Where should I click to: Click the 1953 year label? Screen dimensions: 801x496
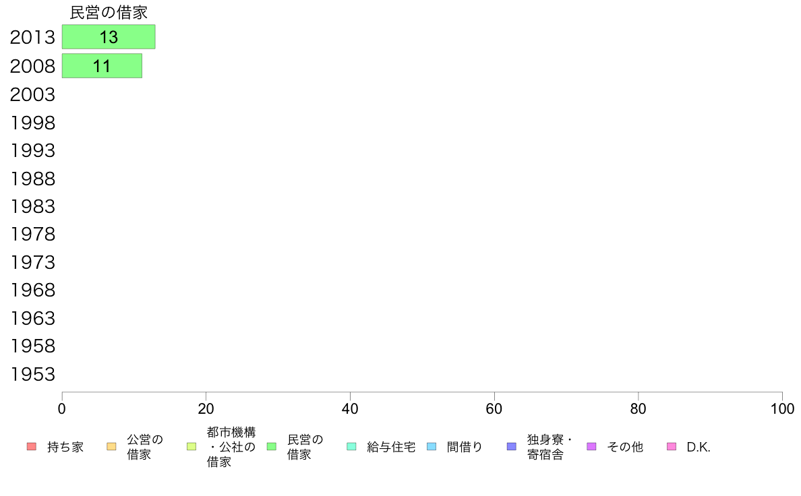32,375
